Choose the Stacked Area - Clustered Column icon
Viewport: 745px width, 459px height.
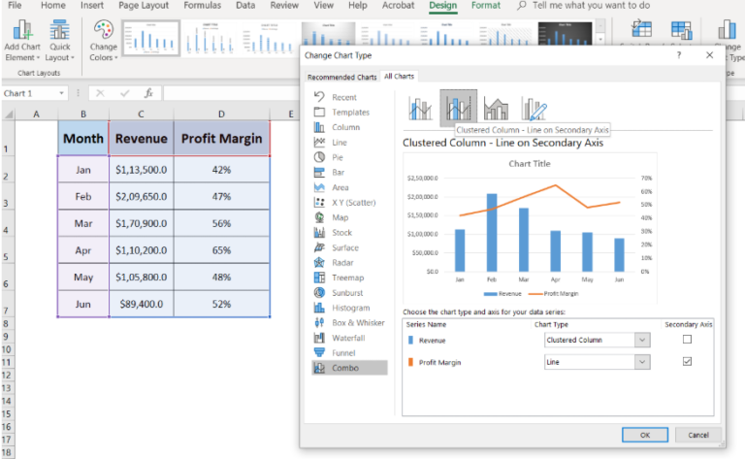[496, 107]
